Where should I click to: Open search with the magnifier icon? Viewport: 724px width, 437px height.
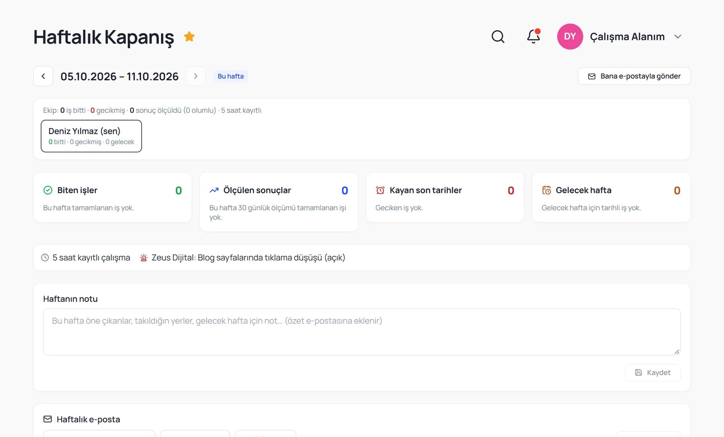click(x=498, y=37)
